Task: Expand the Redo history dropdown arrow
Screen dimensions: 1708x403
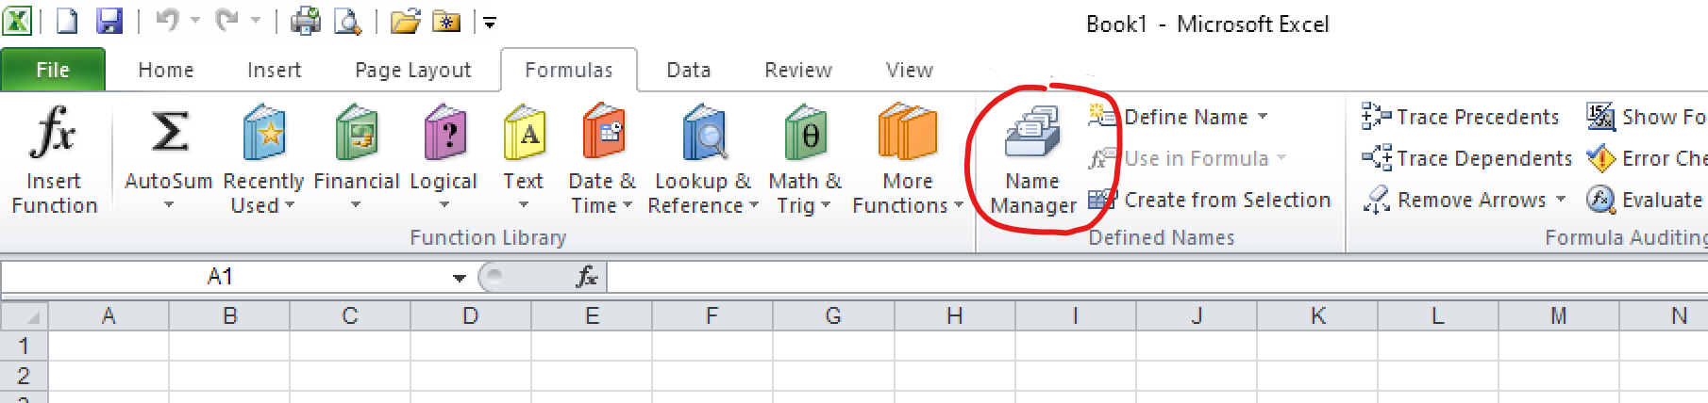Action: point(256,21)
